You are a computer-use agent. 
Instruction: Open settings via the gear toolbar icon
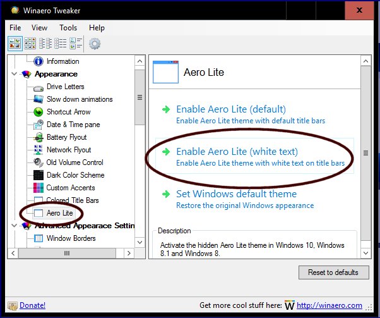95,44
